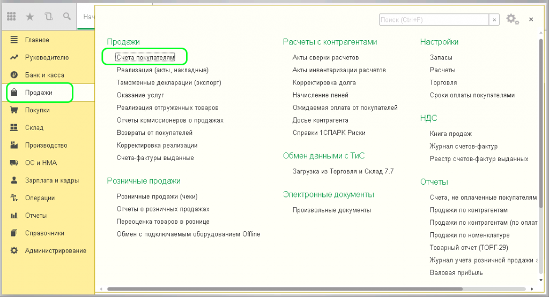Open Валовая прибыль report
This screenshot has height=297, width=549.
[456, 273]
